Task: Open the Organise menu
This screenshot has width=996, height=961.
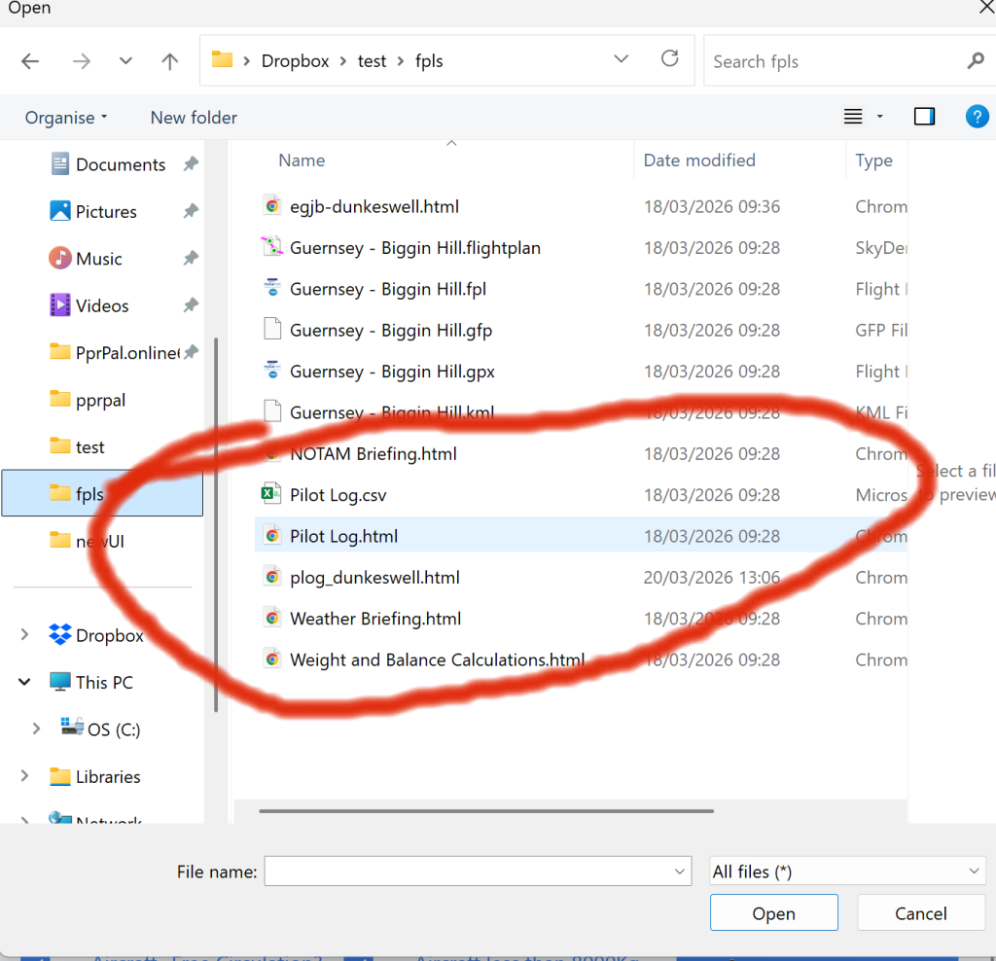Action: 66,118
